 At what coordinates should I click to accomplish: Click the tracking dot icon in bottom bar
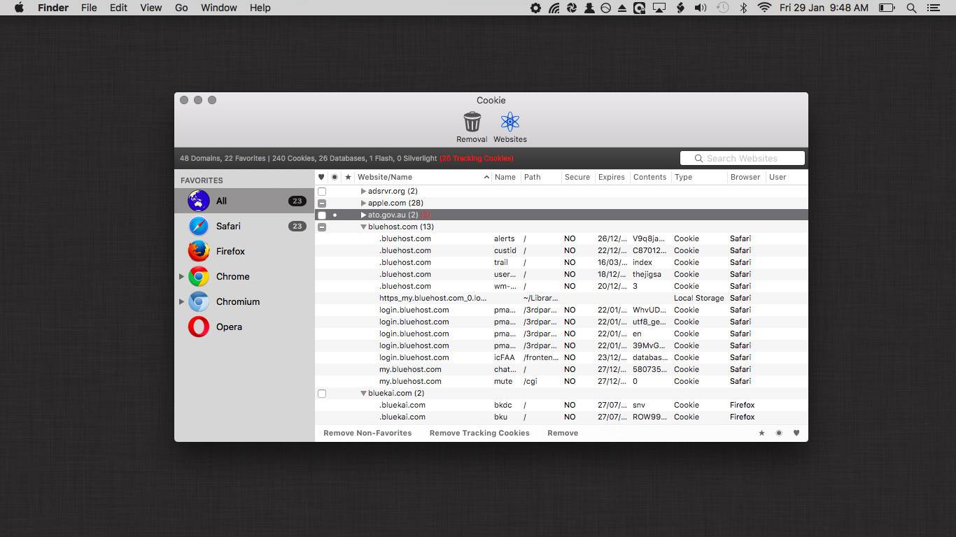(x=779, y=433)
